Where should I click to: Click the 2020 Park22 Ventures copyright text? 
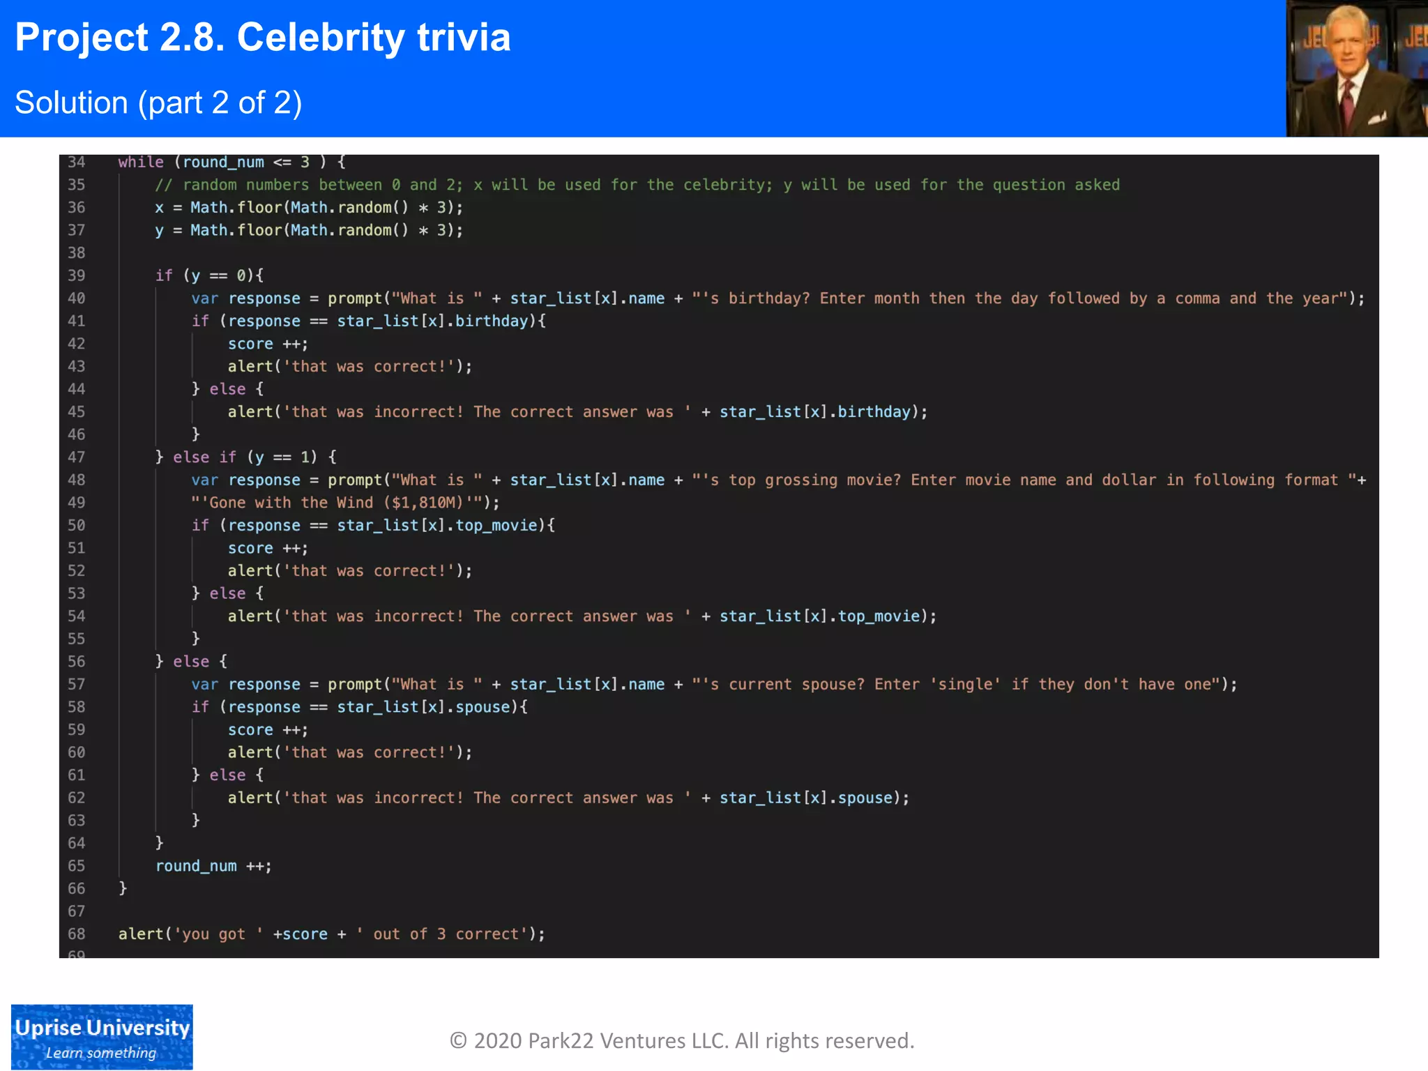coord(682,1040)
